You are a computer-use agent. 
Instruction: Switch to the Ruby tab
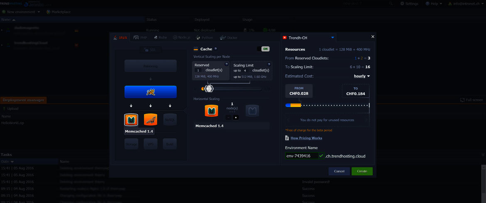[160, 38]
